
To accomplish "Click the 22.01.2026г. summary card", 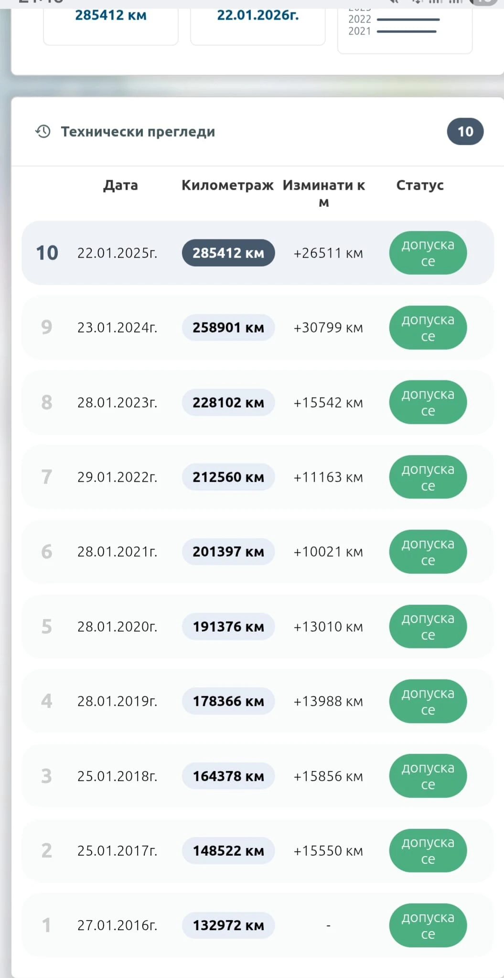I will [257, 21].
